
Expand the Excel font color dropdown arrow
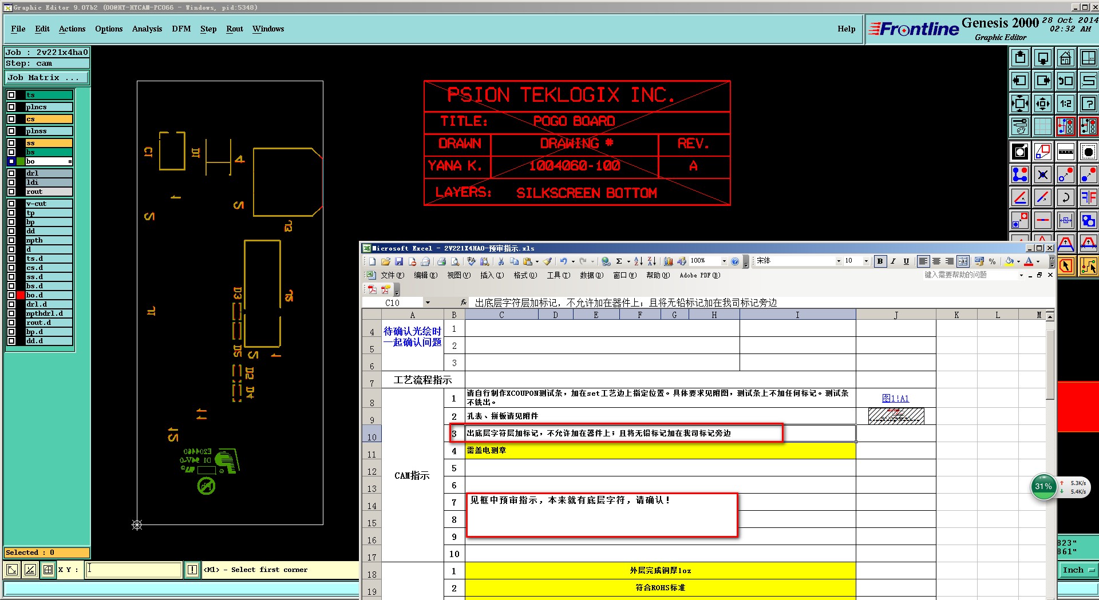pyautogui.click(x=1038, y=262)
